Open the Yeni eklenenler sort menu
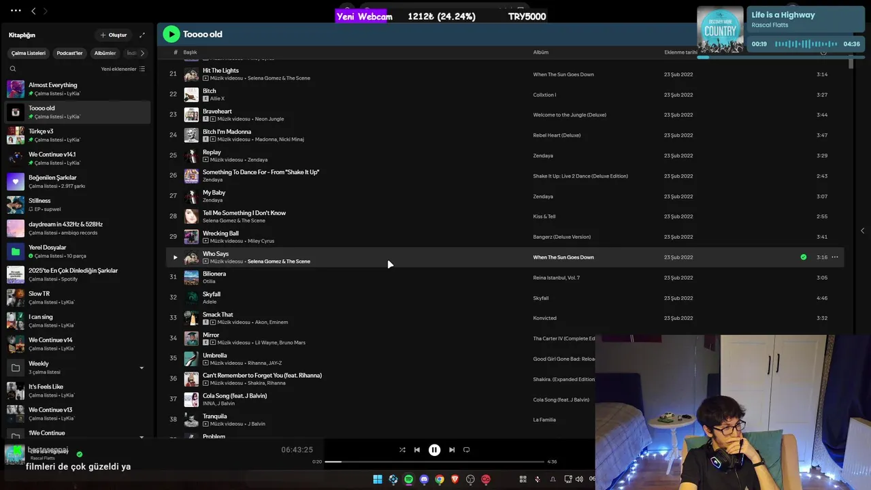This screenshot has height=490, width=871. coord(123,69)
